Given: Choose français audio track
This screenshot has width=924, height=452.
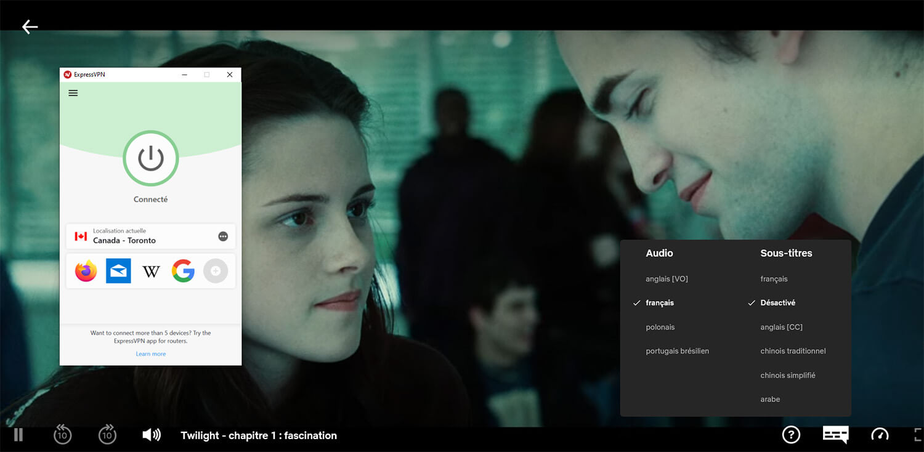Looking at the screenshot, I should (660, 303).
